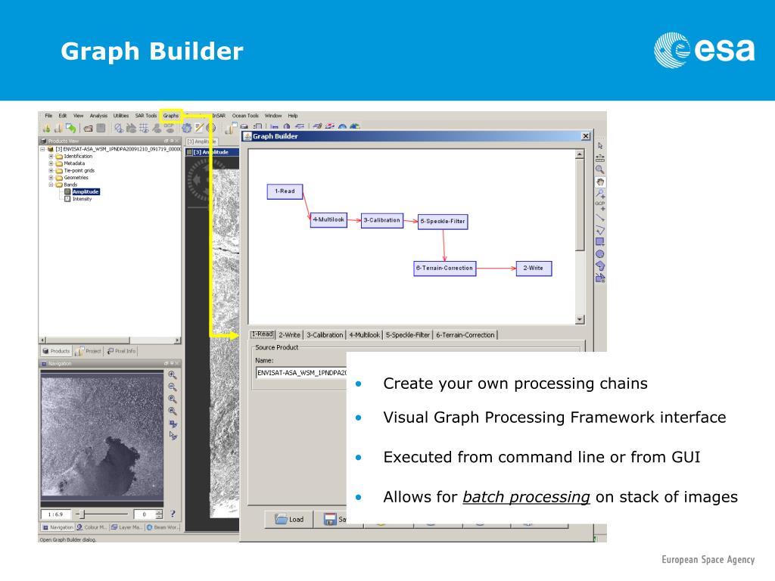Select the Intensity band in tree

click(82, 199)
